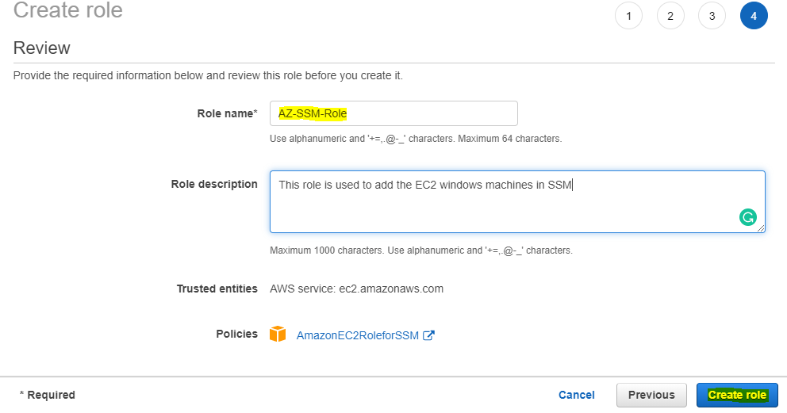
Task: Click the active step 4 circle
Action: tap(754, 16)
